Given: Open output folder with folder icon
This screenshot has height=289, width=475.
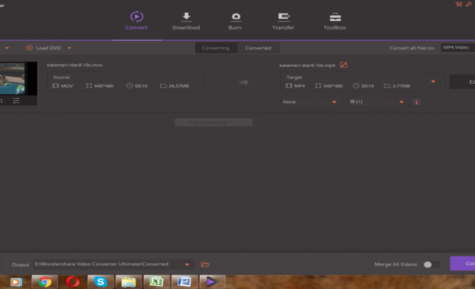Looking at the screenshot, I should 205,265.
